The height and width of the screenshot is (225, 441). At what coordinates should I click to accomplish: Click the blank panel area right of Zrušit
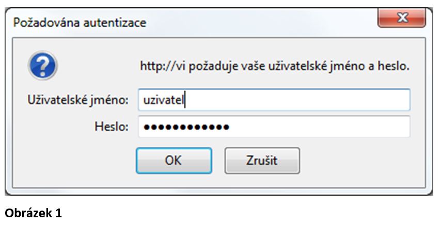tap(363, 161)
